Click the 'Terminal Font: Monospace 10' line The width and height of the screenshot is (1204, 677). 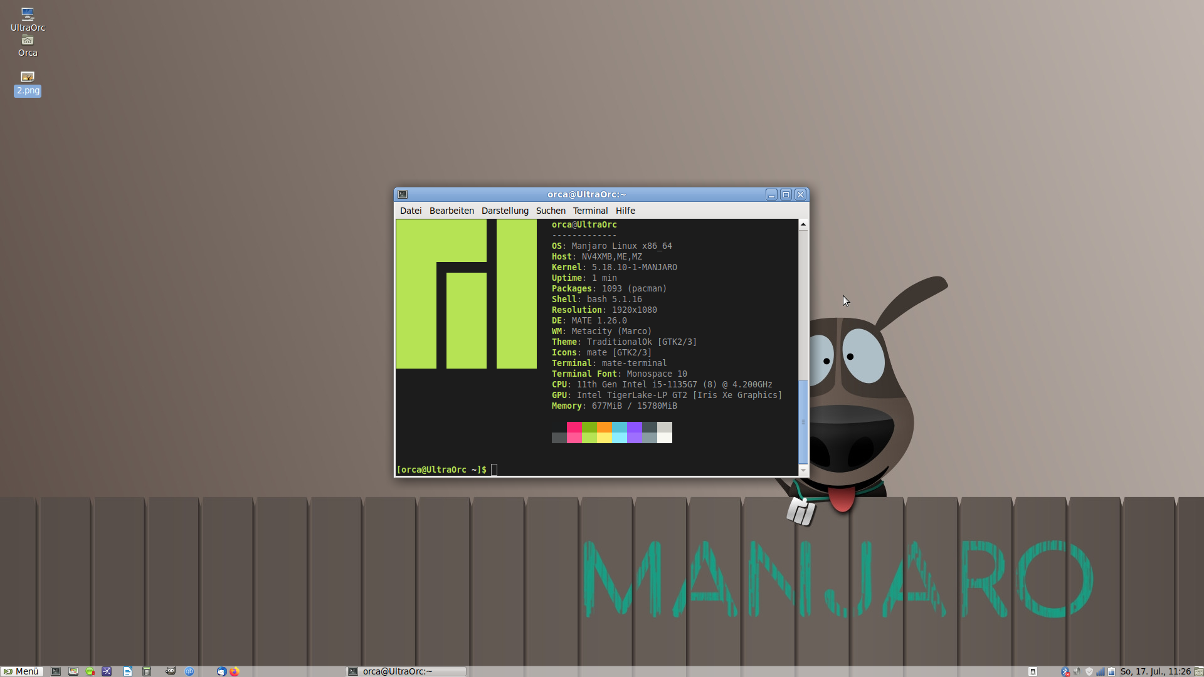coord(619,374)
